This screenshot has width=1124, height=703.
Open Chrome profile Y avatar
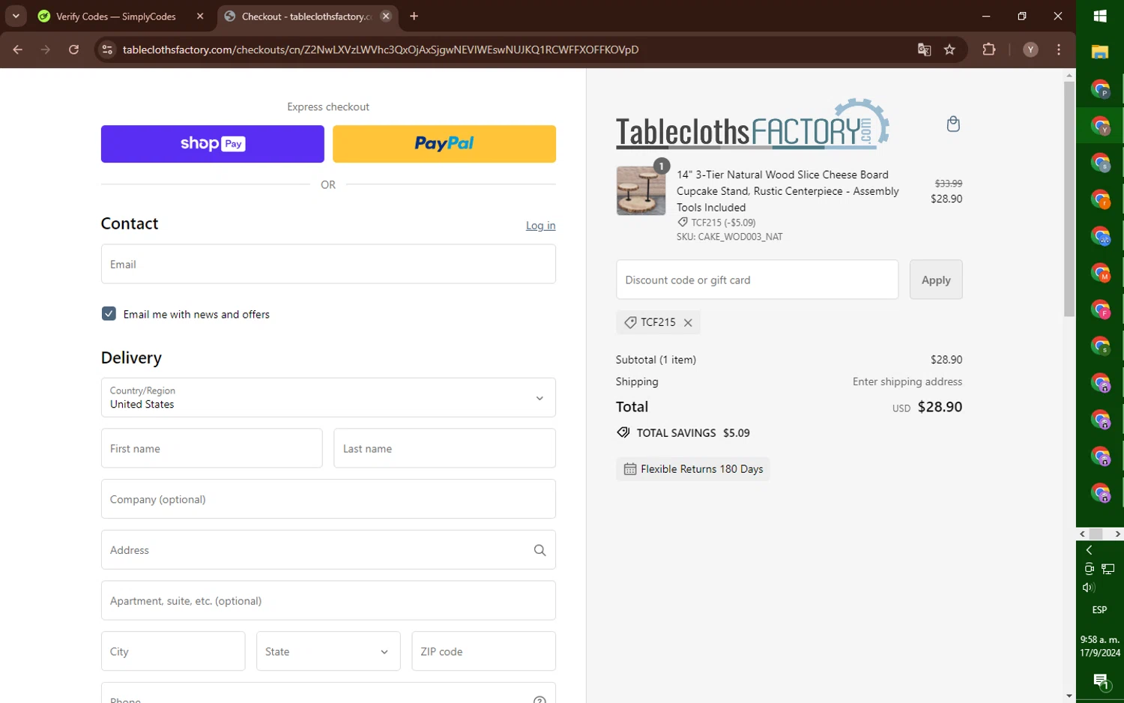[x=1030, y=49]
